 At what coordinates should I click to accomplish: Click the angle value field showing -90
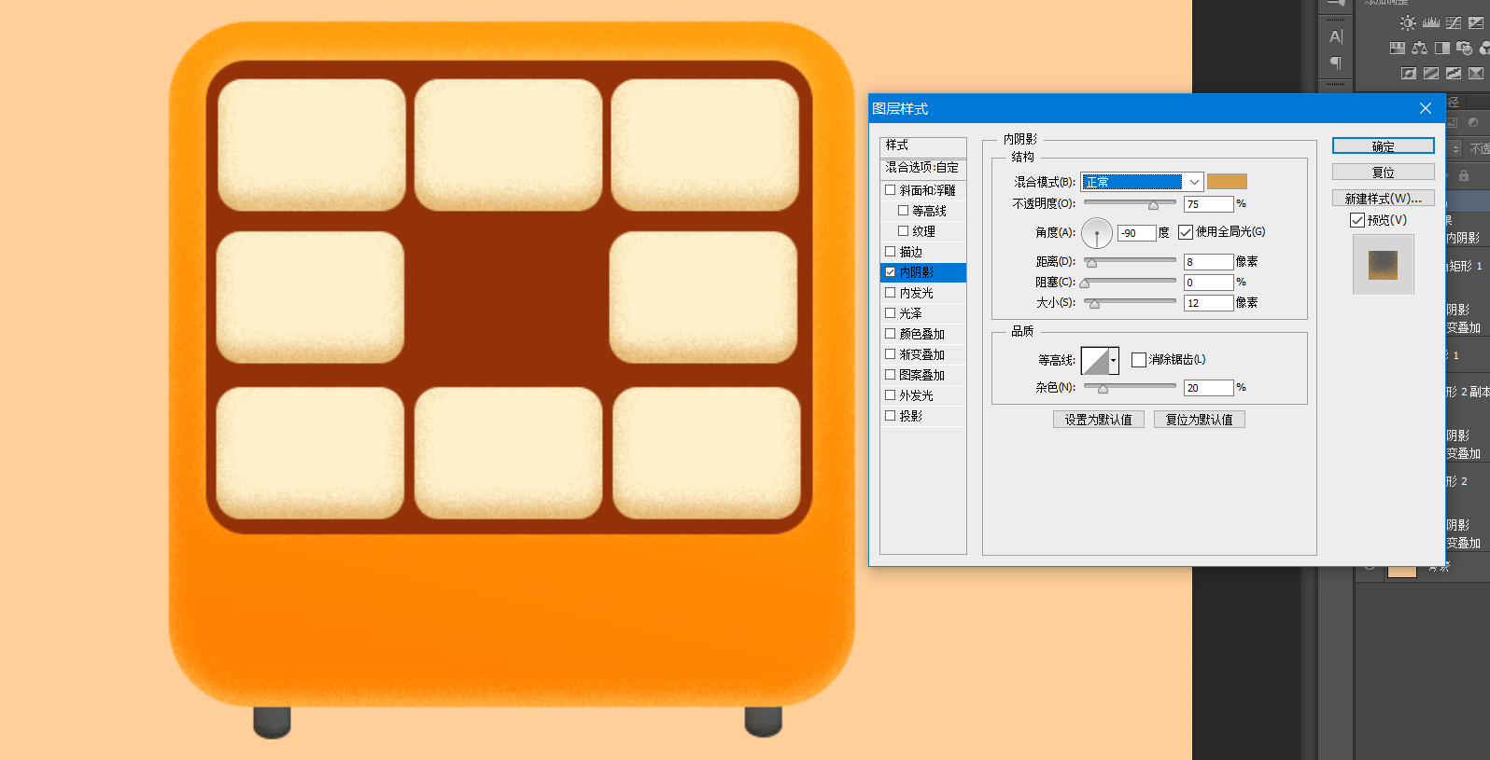[x=1137, y=233]
